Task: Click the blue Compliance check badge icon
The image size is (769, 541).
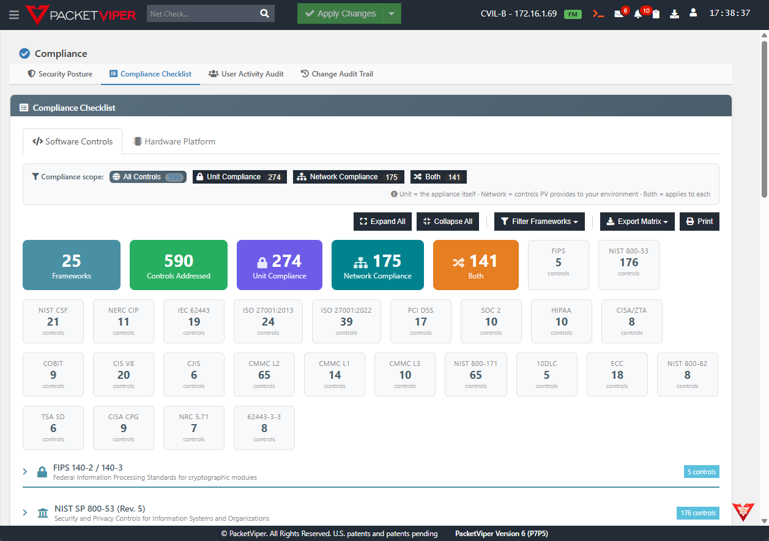Action: point(24,53)
